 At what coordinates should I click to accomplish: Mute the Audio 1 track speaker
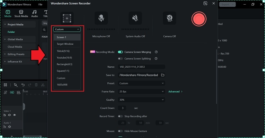10,126
